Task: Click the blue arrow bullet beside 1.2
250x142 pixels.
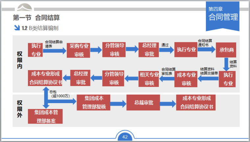Action: [x=16, y=28]
